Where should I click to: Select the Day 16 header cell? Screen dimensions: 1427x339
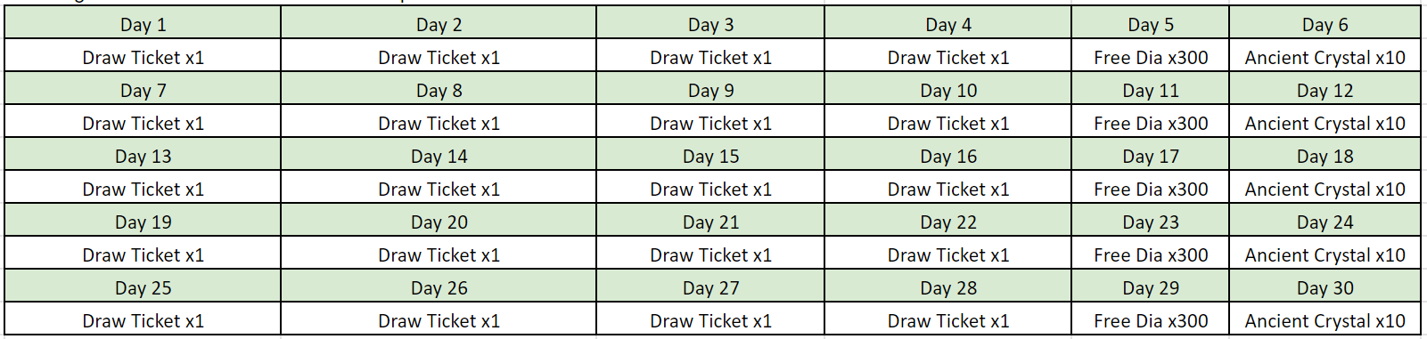tap(947, 155)
